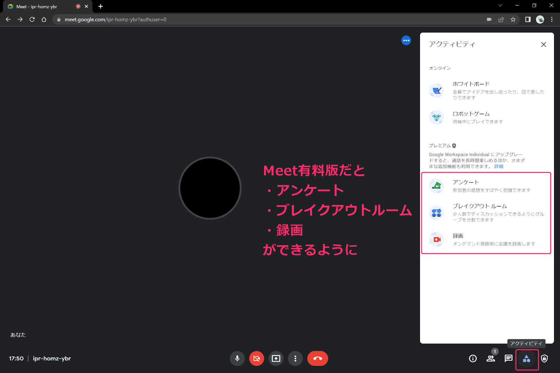Turn the camera back on

[x=257, y=358]
